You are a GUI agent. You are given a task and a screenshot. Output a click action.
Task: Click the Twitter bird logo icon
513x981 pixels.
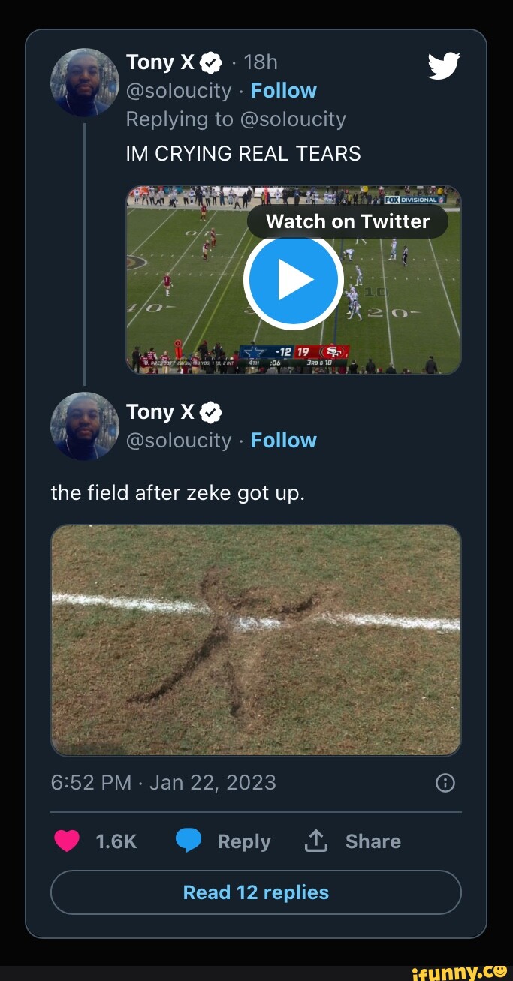(x=443, y=65)
